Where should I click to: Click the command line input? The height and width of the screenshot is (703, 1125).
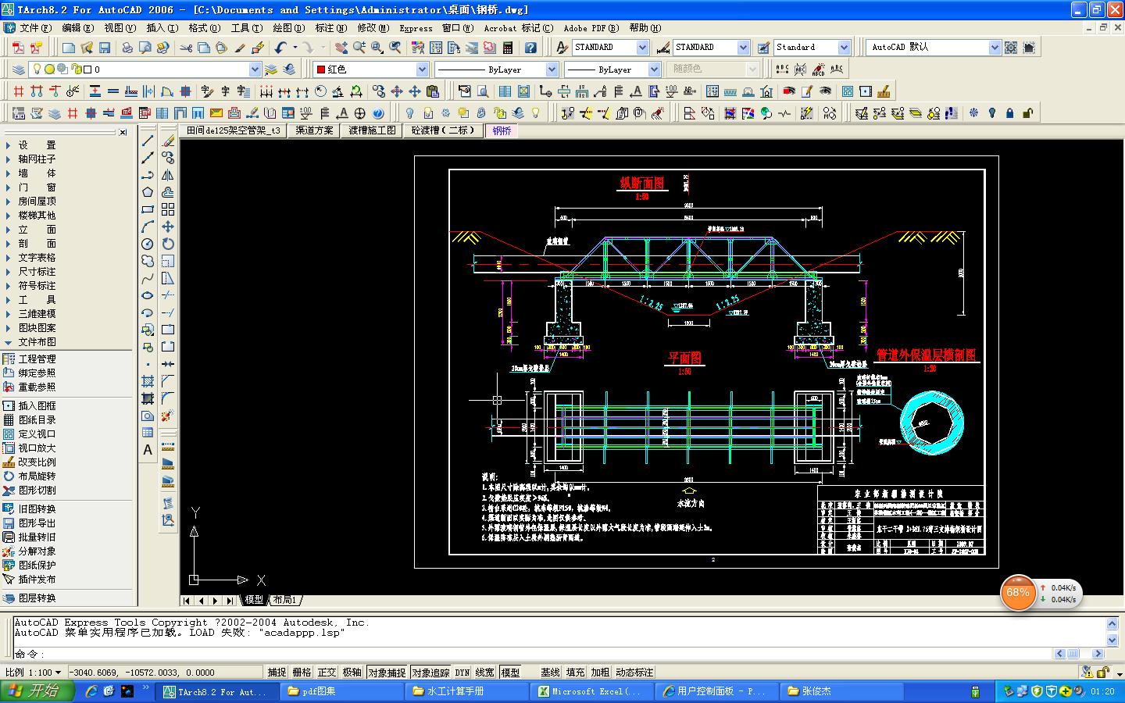coord(547,654)
